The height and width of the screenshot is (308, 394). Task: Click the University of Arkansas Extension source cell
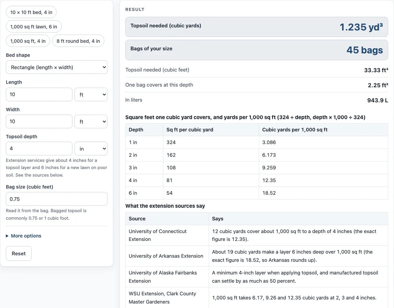(167, 256)
